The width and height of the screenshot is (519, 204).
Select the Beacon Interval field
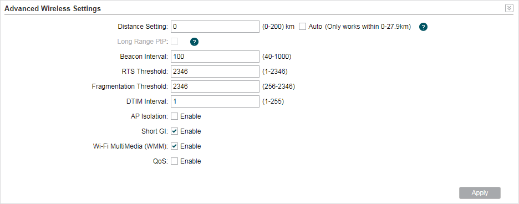215,57
